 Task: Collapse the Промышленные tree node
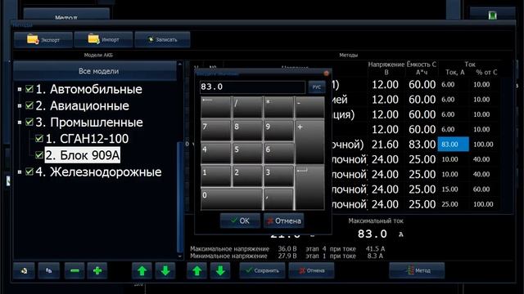point(20,122)
